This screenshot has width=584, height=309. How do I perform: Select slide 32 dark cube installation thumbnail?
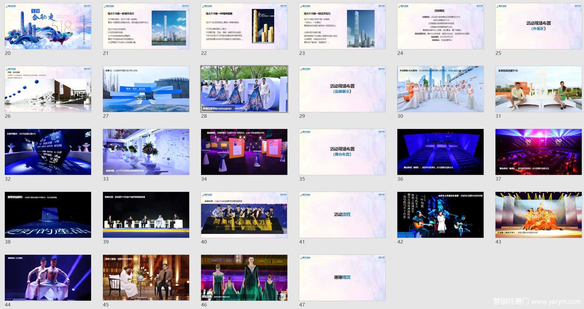coord(48,152)
